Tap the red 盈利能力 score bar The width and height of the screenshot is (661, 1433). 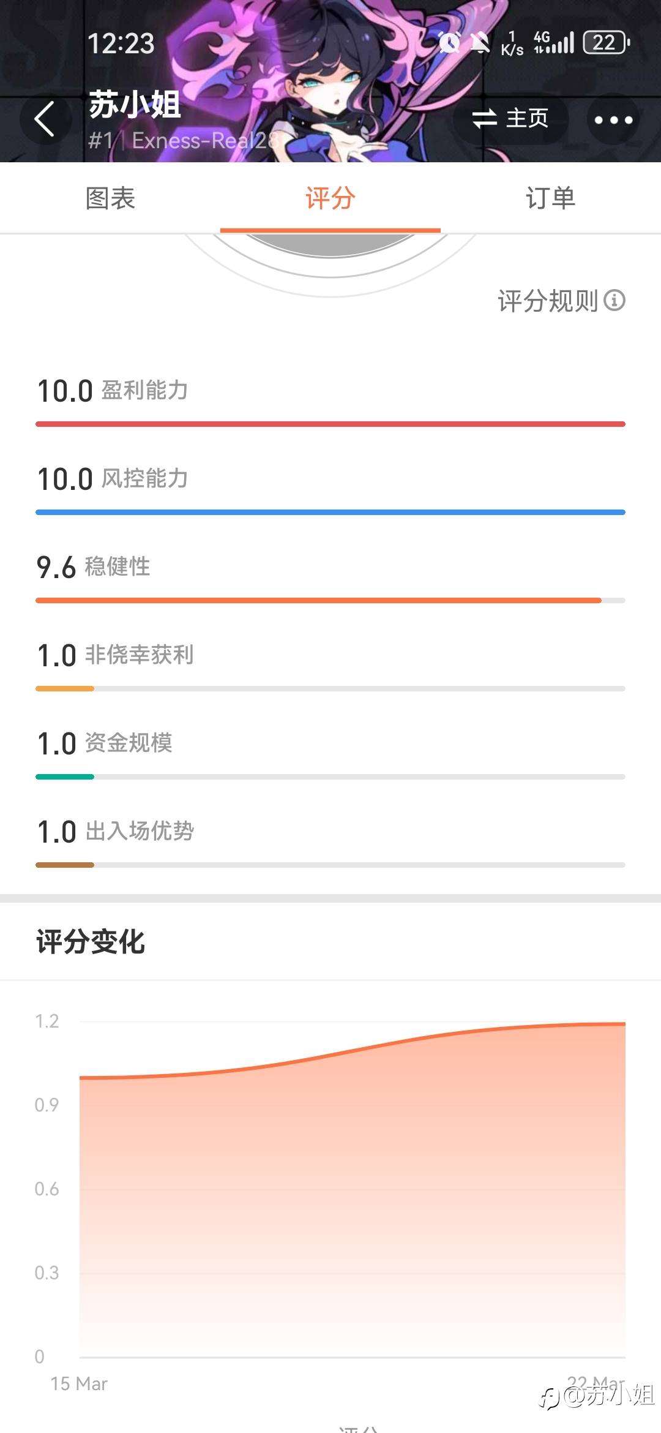pyautogui.click(x=330, y=424)
